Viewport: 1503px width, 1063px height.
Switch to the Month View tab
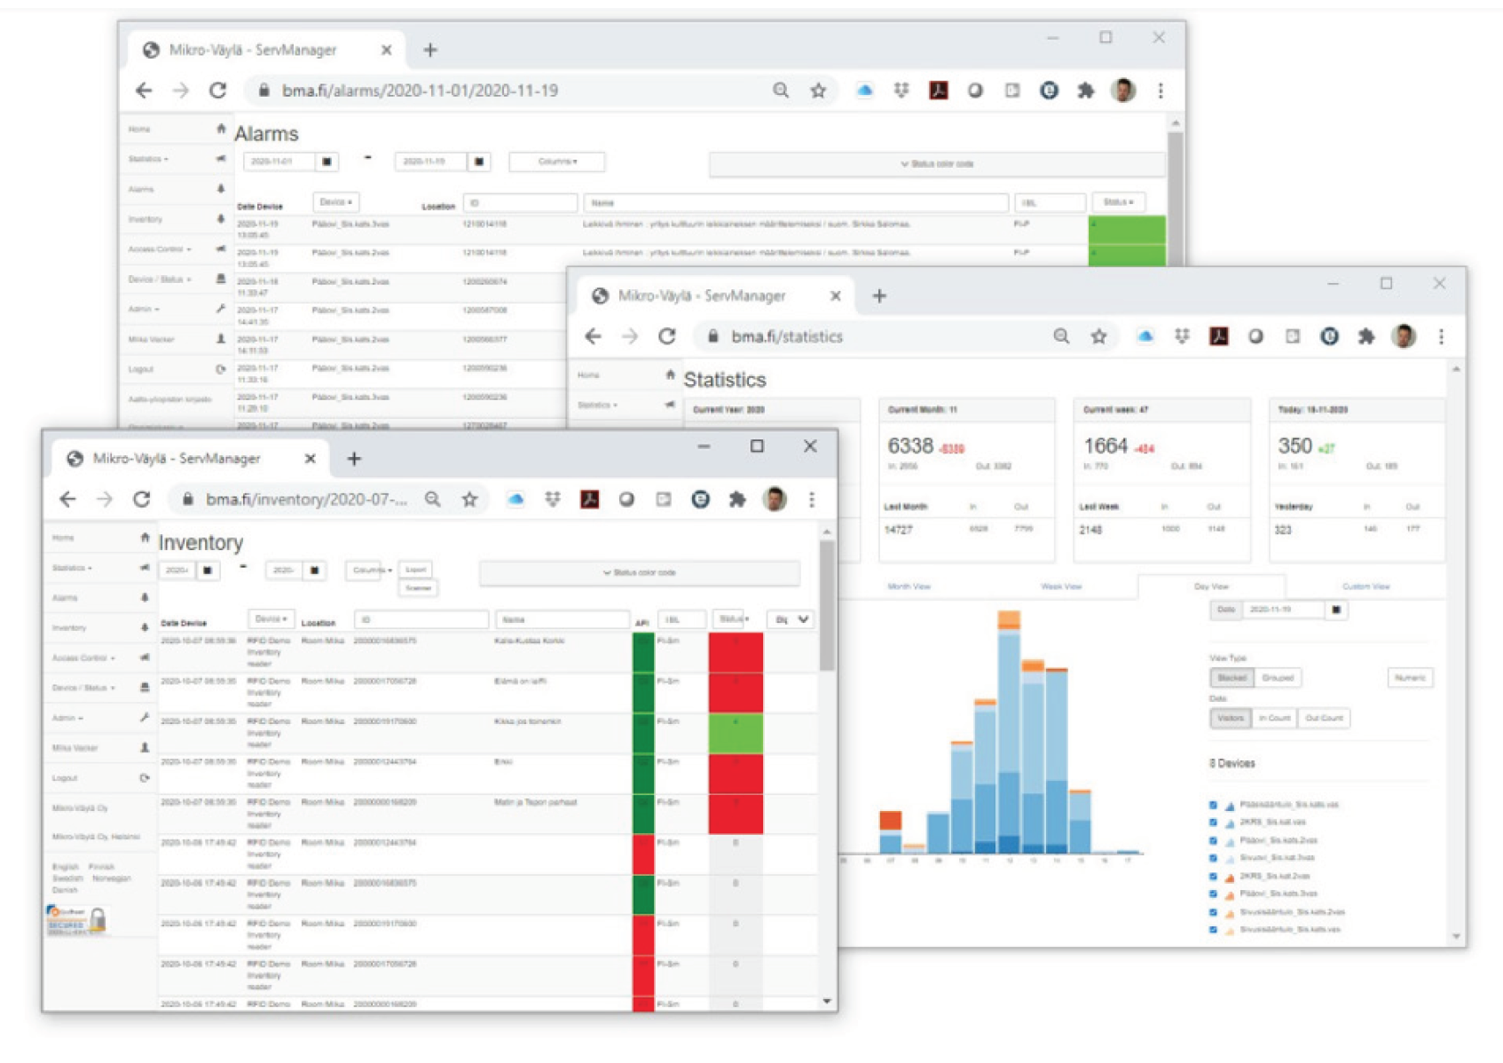coord(909,587)
